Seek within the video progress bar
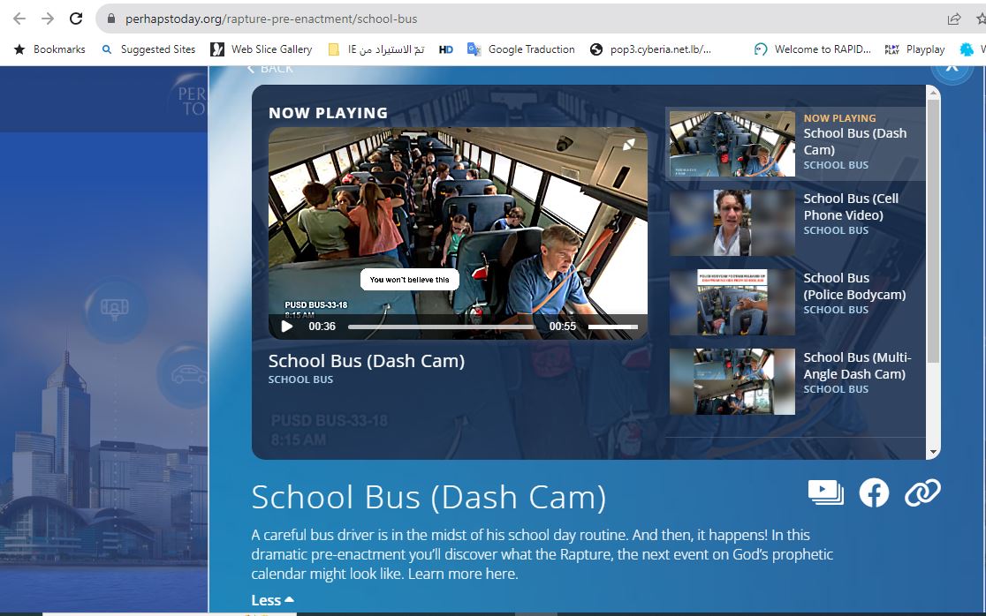Image resolution: width=986 pixels, height=616 pixels. coord(440,327)
